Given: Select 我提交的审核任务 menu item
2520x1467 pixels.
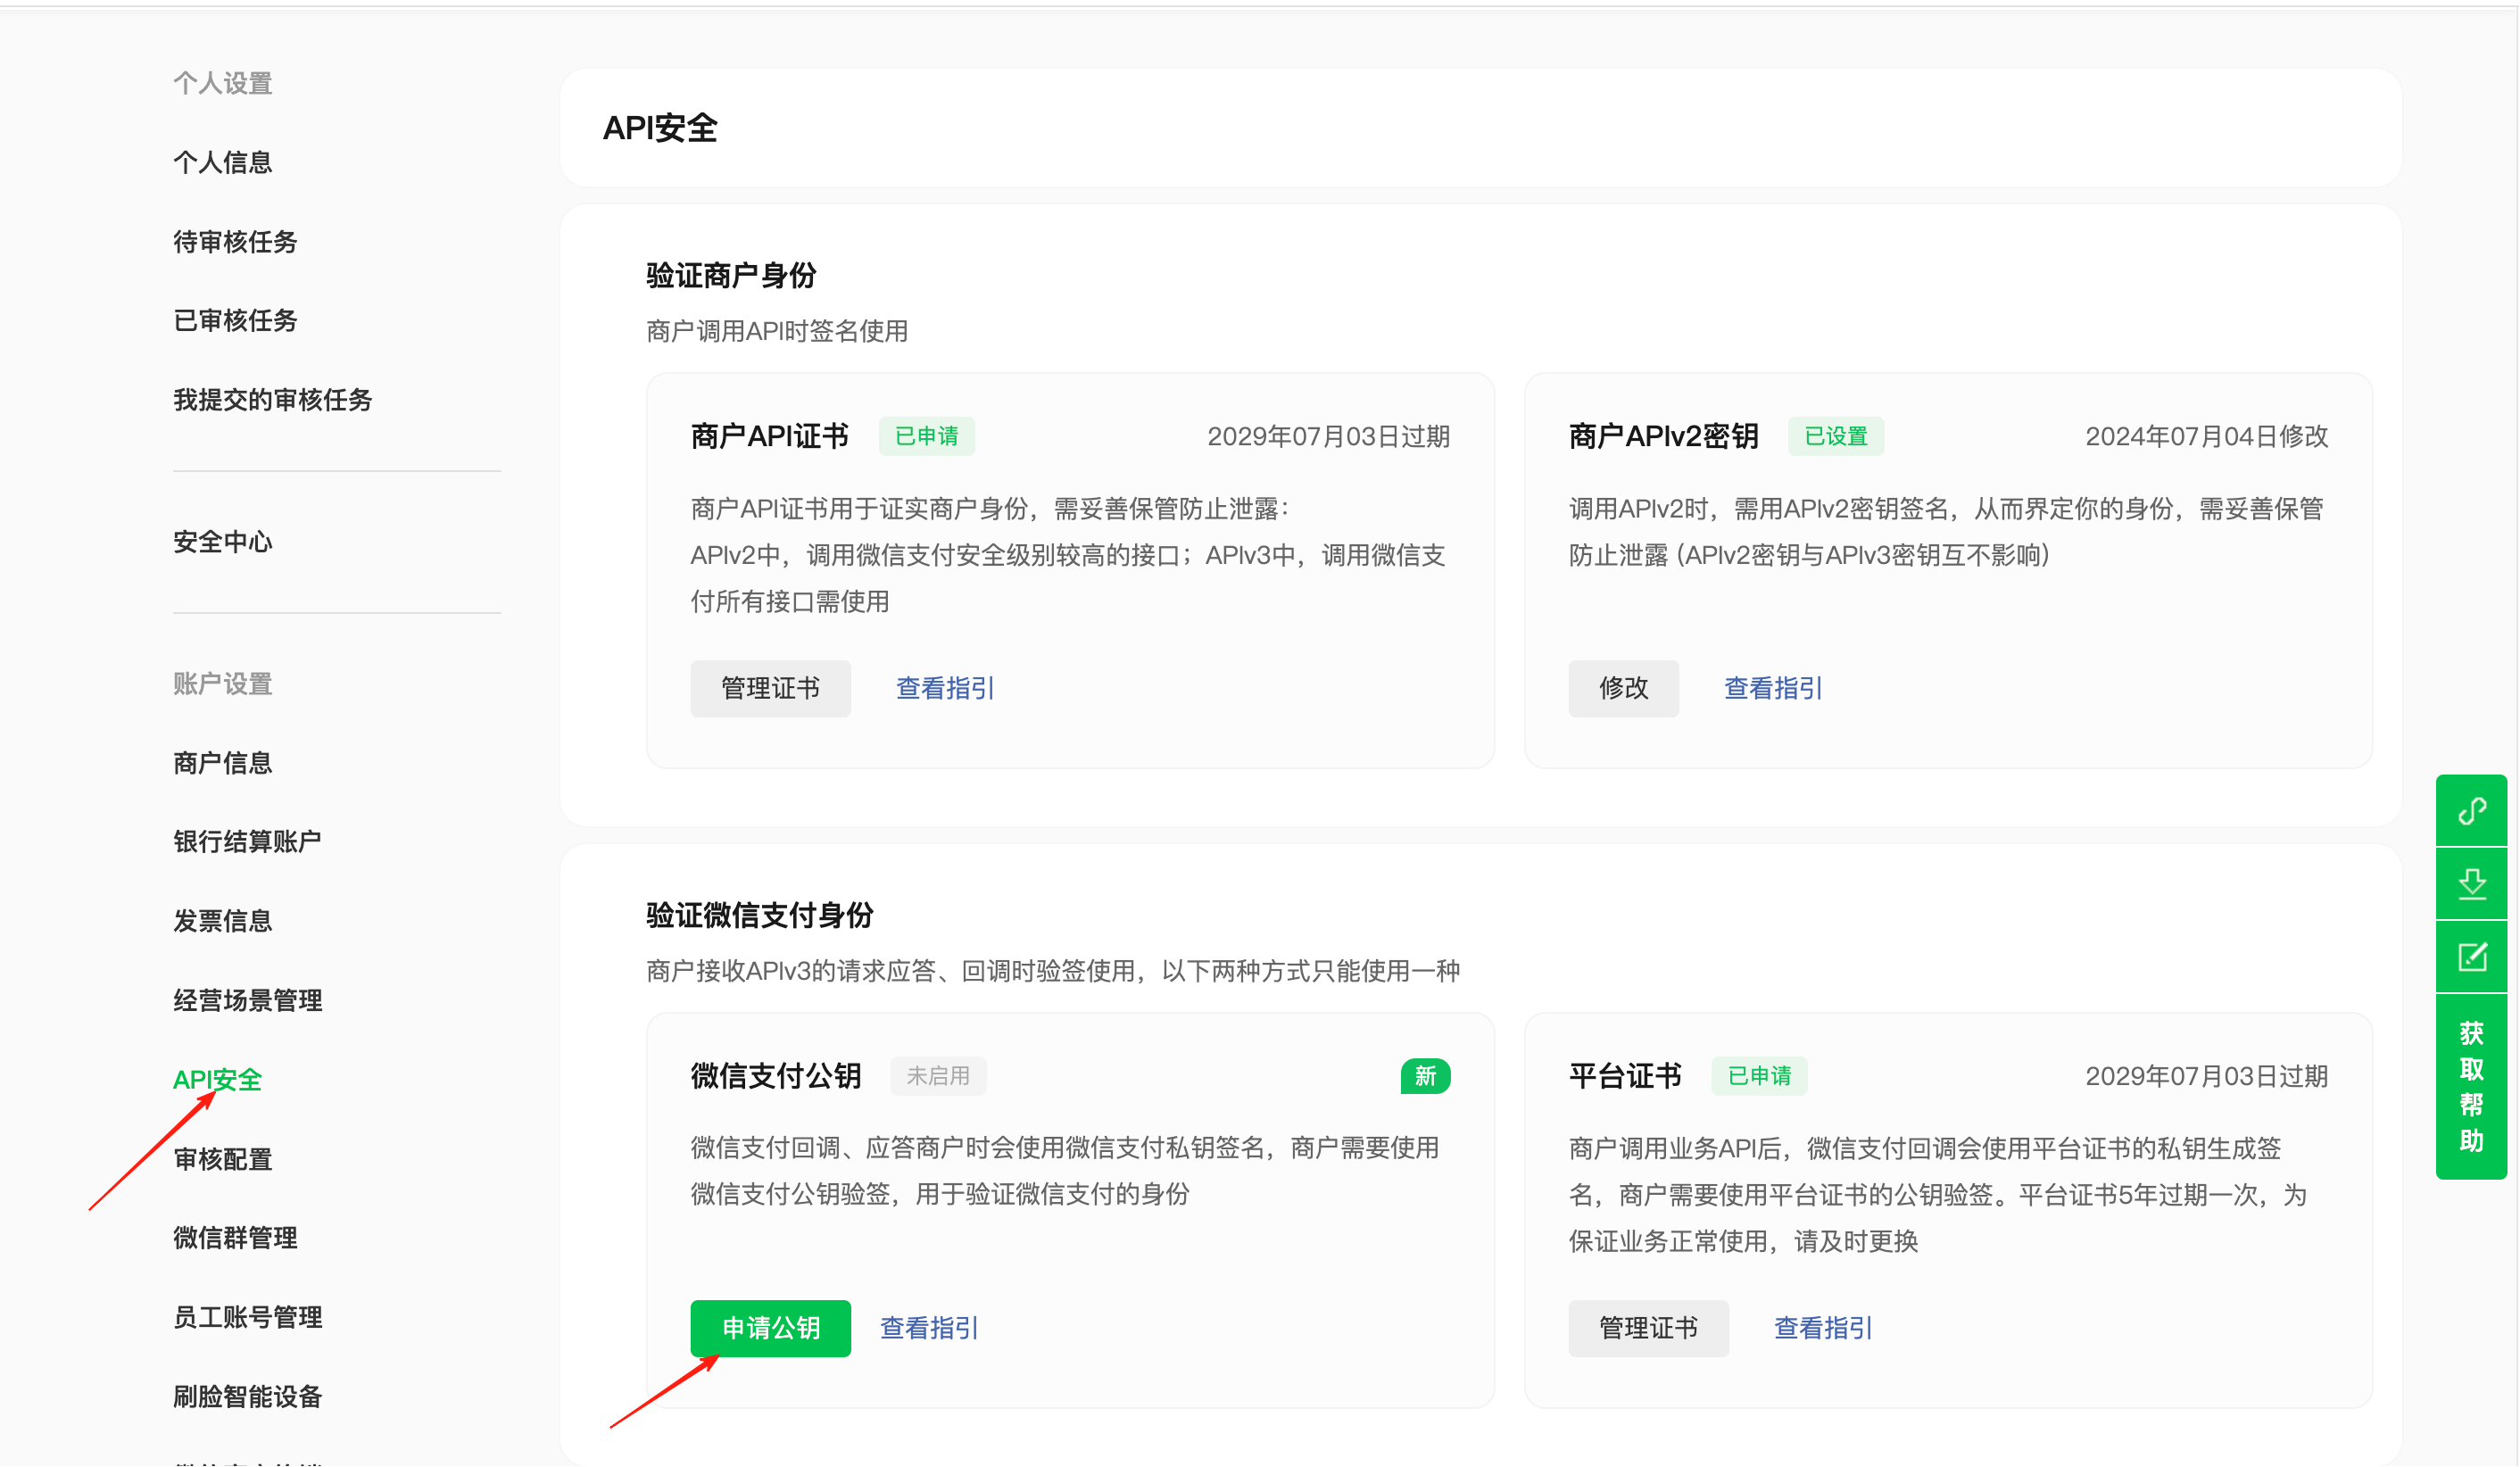Looking at the screenshot, I should click(x=273, y=399).
